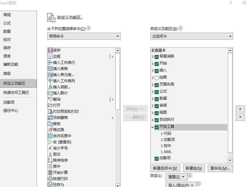Open the 高级 options category
The width and height of the screenshot is (248, 187).
(7, 74)
